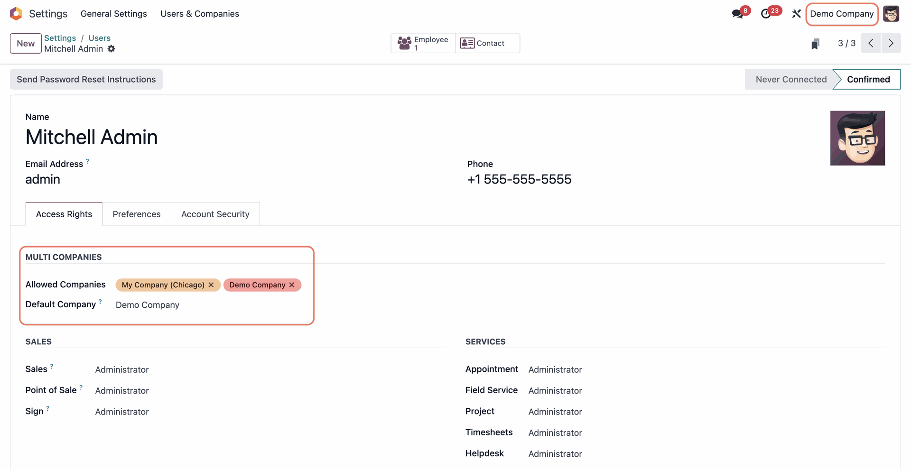Remove the Demo Company allowed company tag
This screenshot has width=911, height=469.
coord(291,285)
